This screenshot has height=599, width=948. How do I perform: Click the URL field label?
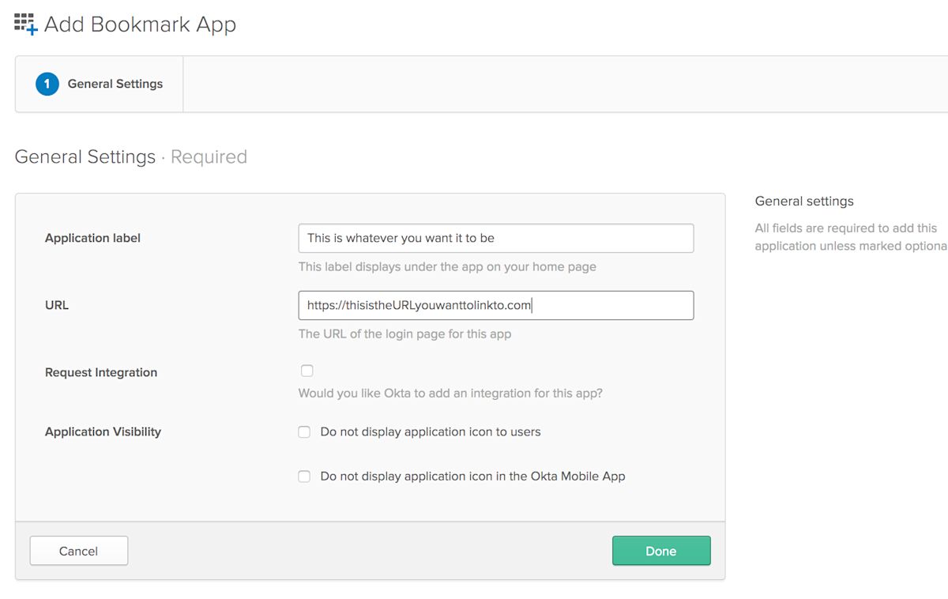tap(57, 305)
